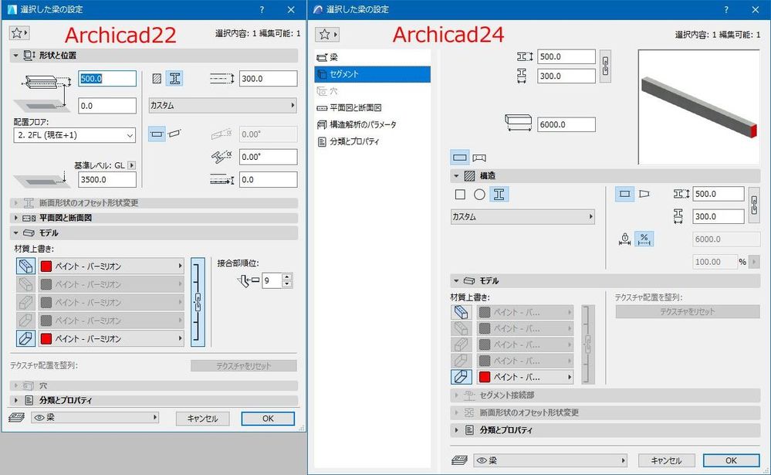Toggle structure size chain link in Archicad24
Viewport: 771px width, 475px height.
coord(754,204)
